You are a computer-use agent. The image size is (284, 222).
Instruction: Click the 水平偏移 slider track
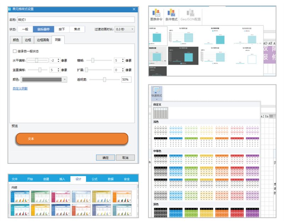pos(38,60)
